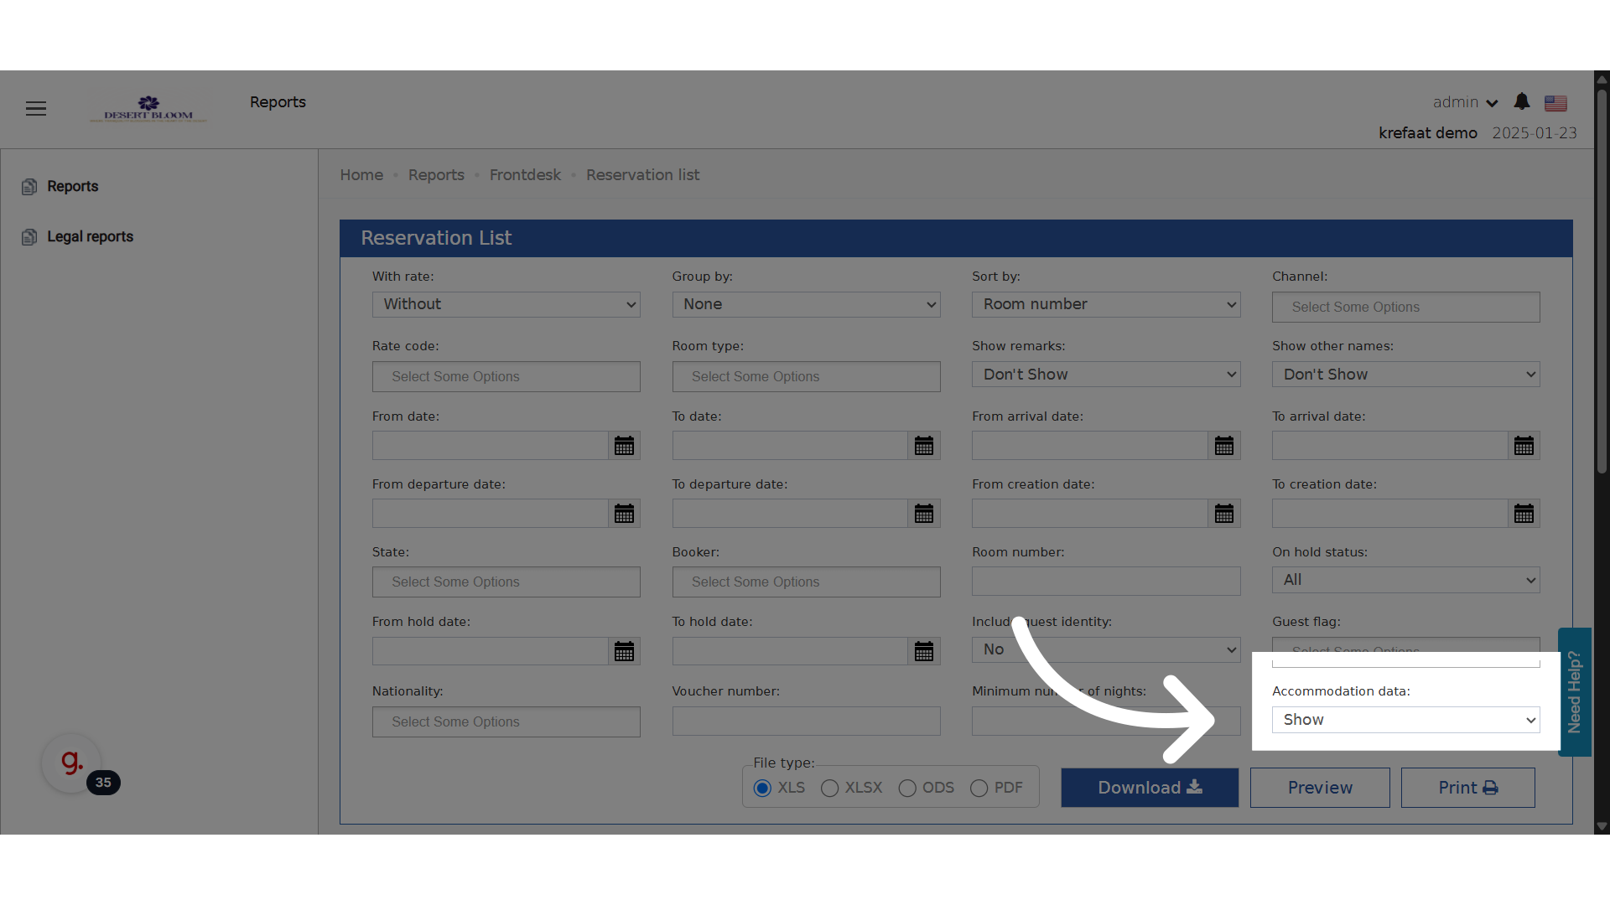Screen dimensions: 1610x905
Task: Click the 35 counter badge
Action: click(103, 783)
